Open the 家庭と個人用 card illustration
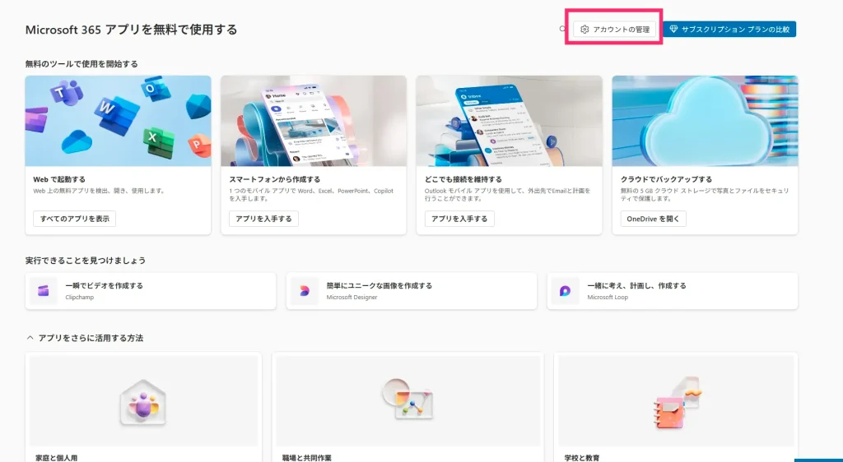 point(143,401)
